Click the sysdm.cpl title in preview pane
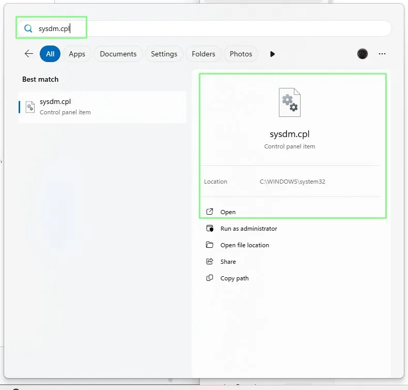 click(x=289, y=134)
